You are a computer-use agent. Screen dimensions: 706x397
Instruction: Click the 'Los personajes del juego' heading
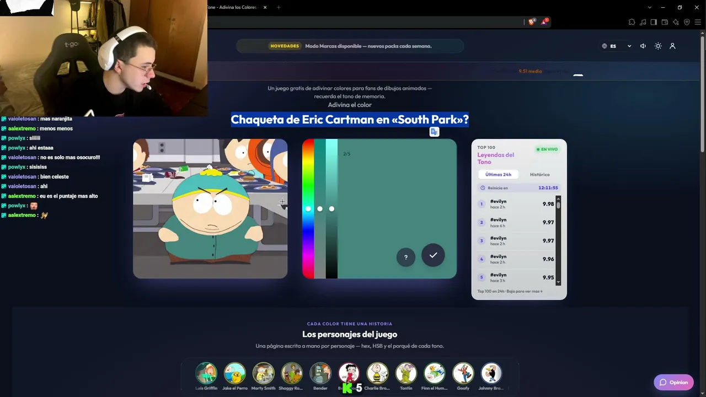(350, 334)
